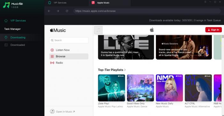Image resolution: width=224 pixels, height=116 pixels.
Task: Click the MusicFab logo icon
Action: pyautogui.click(x=6, y=5)
